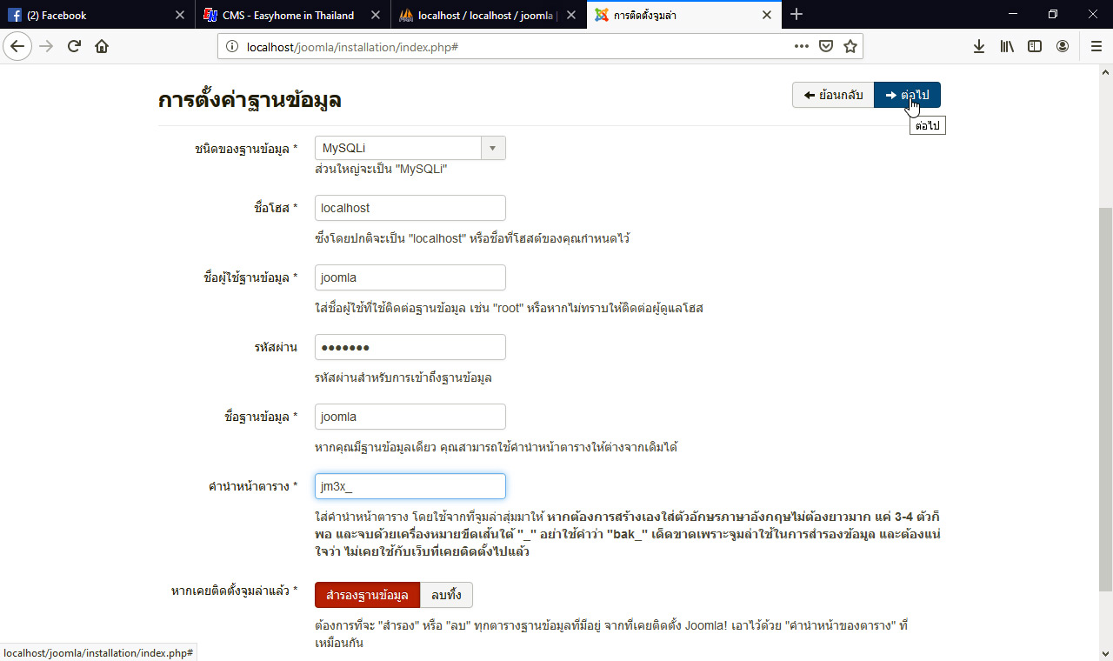This screenshot has height=661, width=1113.
Task: Navigate back with the browser back arrow
Action: tap(17, 46)
